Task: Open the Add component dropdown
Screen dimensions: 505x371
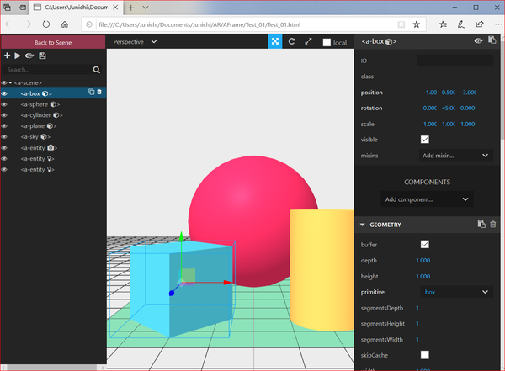Action: 426,199
